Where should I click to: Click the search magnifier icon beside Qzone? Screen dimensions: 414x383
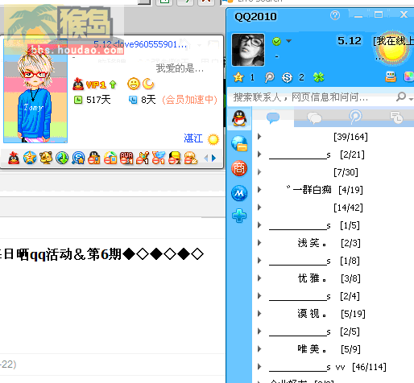tap(269, 77)
